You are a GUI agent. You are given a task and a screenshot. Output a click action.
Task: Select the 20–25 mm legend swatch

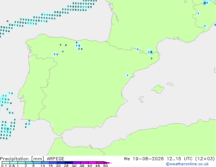(61, 163)
